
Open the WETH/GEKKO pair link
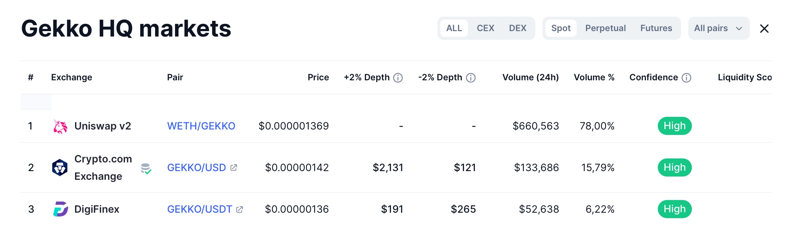click(201, 126)
